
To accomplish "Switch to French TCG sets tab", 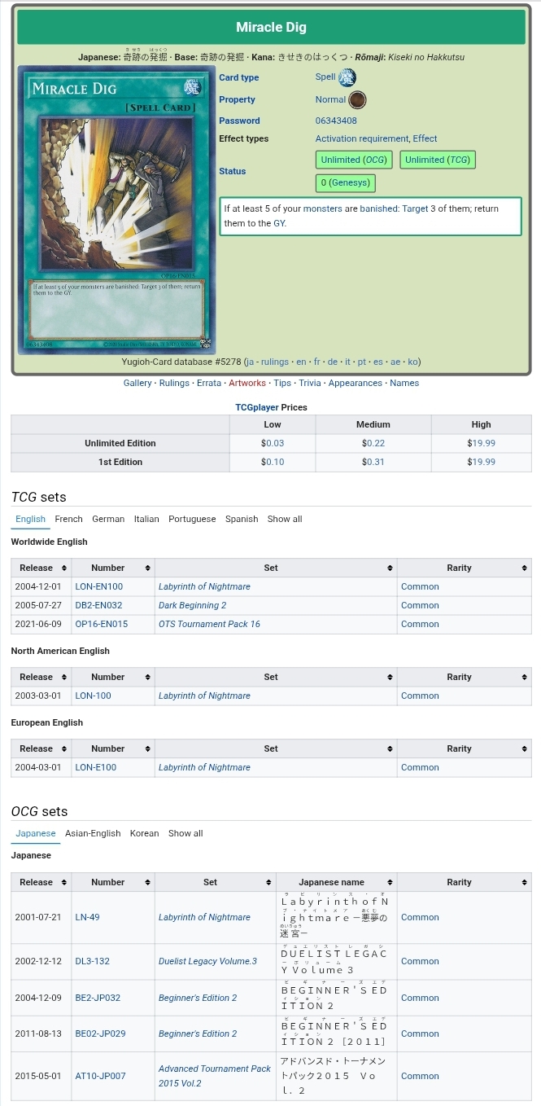I will click(x=69, y=519).
